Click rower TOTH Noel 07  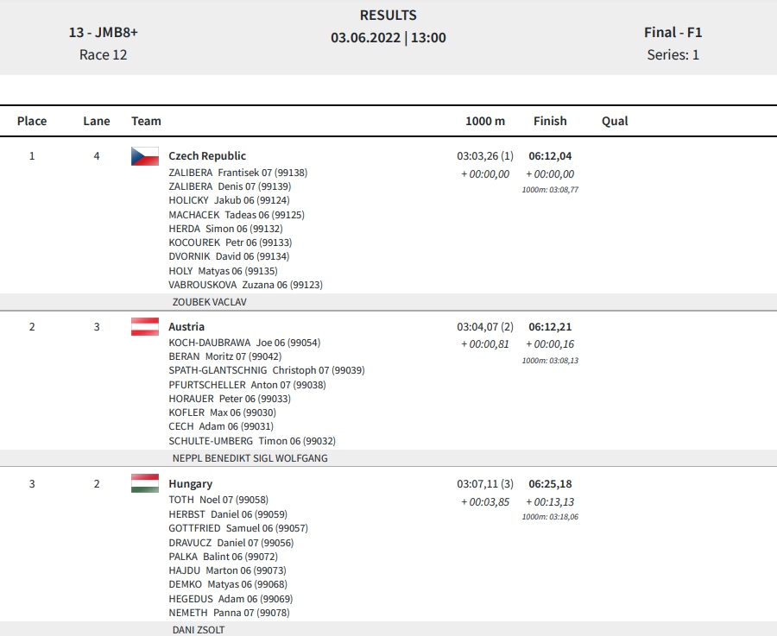pyautogui.click(x=218, y=500)
